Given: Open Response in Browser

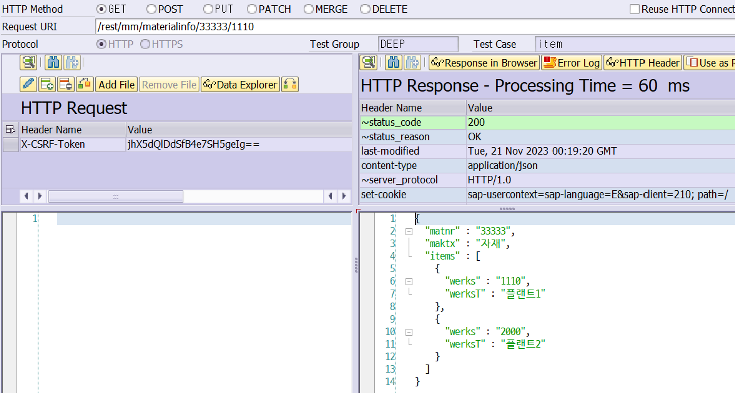Looking at the screenshot, I should 484,63.
